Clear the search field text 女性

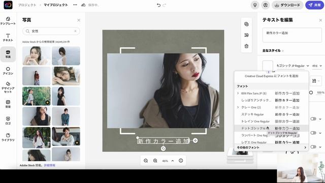76,31
